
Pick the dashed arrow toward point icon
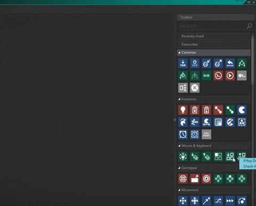206,201
